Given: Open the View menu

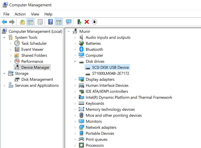Looking at the screenshot, I should [35, 14].
